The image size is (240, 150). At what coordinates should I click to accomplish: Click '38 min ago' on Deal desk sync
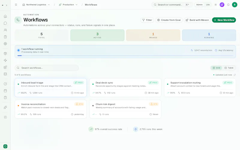pos(152,93)
